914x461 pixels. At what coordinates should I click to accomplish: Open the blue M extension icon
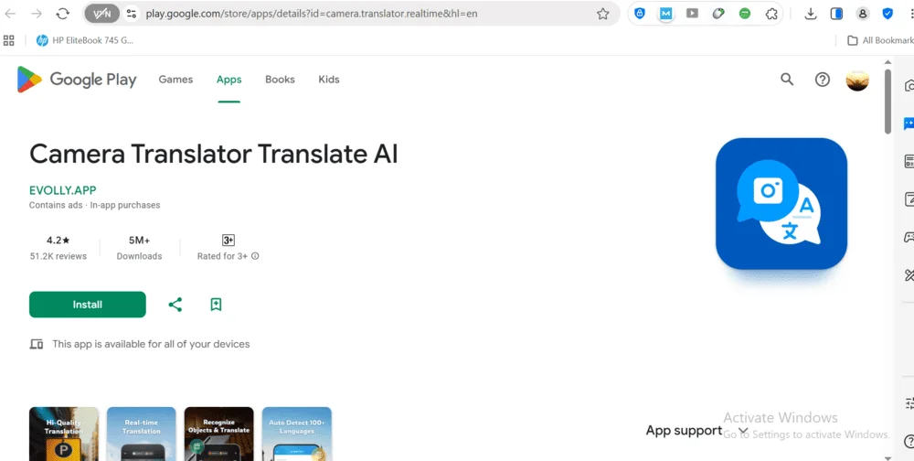(x=665, y=14)
